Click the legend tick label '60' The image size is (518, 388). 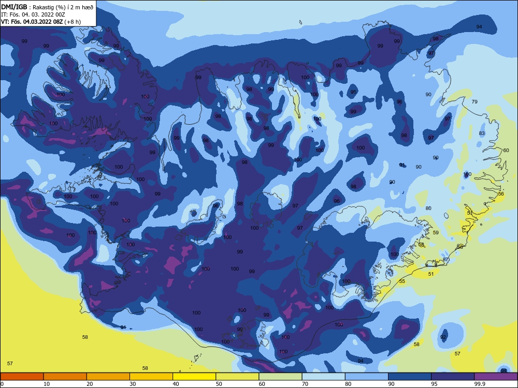[x=262, y=384]
